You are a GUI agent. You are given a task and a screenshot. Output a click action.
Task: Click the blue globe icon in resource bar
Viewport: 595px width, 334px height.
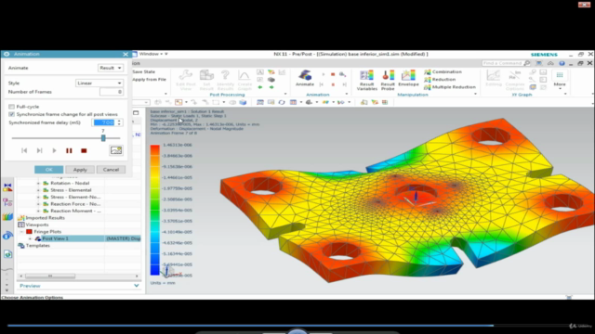coord(7,236)
